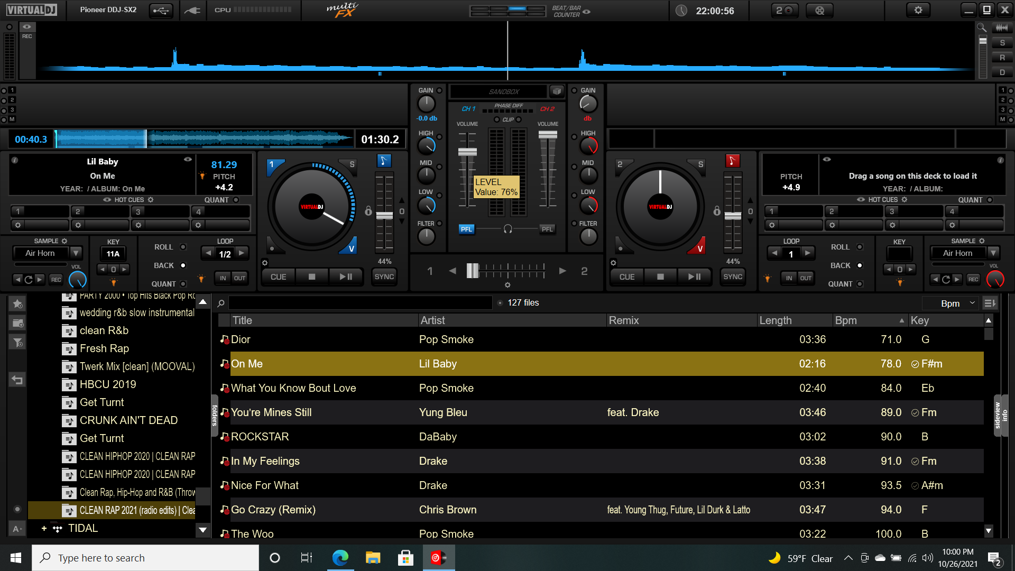
Task: Click deck 1 play/pause button
Action: (x=346, y=277)
